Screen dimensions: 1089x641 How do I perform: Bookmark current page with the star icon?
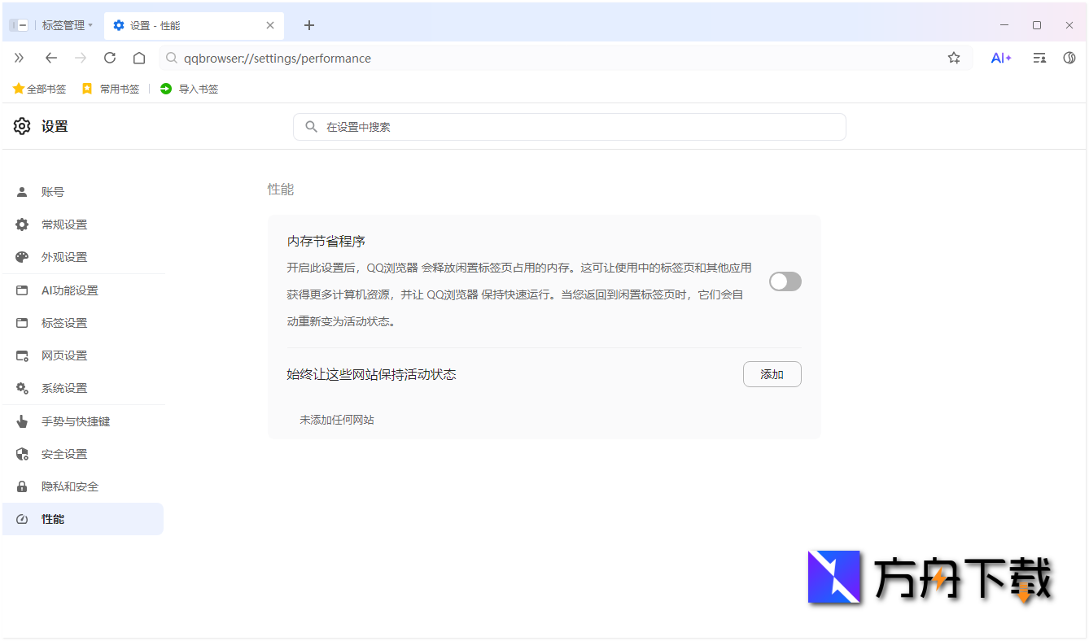(953, 58)
